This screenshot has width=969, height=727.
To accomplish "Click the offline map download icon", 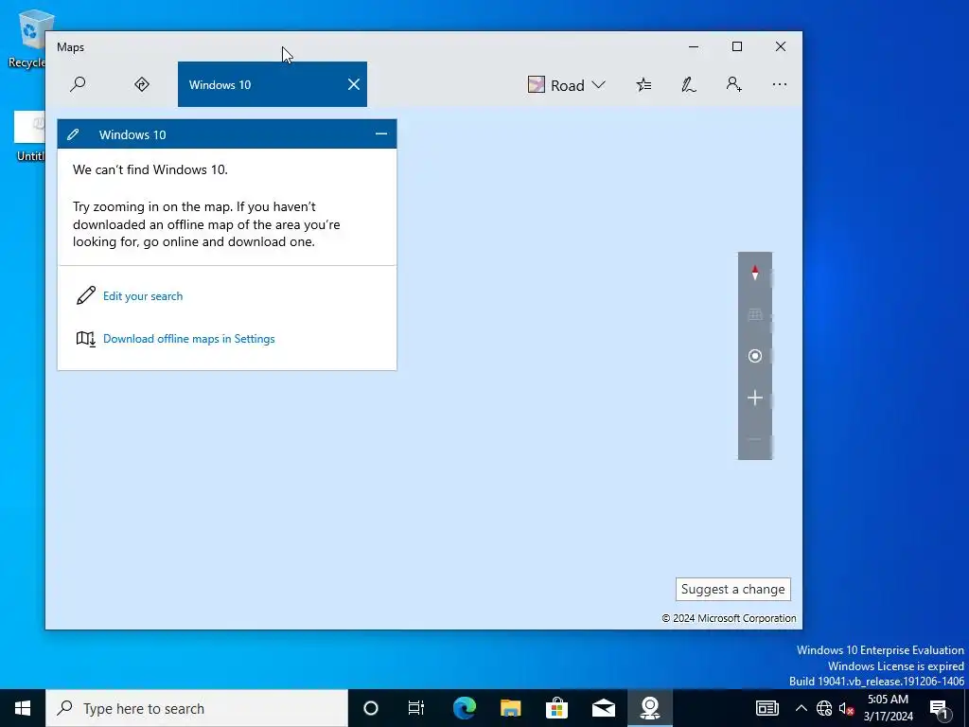I will (86, 339).
